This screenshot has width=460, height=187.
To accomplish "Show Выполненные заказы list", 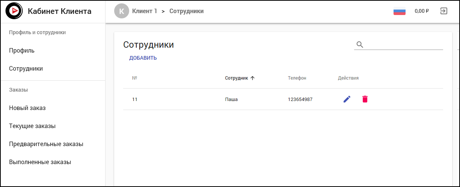I will click(40, 162).
